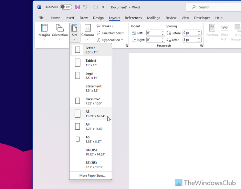Click the Wrap Text button icon
Screen dimensions: 241x189
tap(224, 28)
